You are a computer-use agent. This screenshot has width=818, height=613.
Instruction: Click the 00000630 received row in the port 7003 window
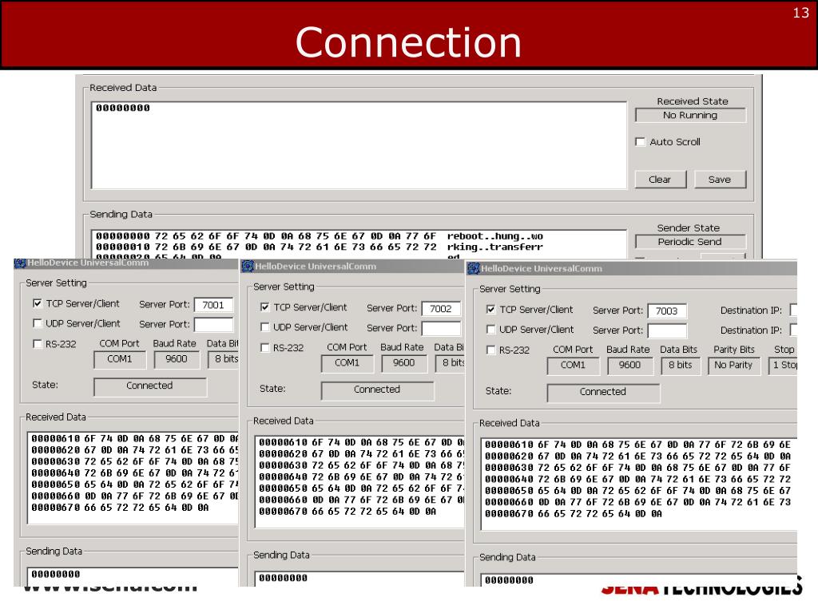[638, 468]
